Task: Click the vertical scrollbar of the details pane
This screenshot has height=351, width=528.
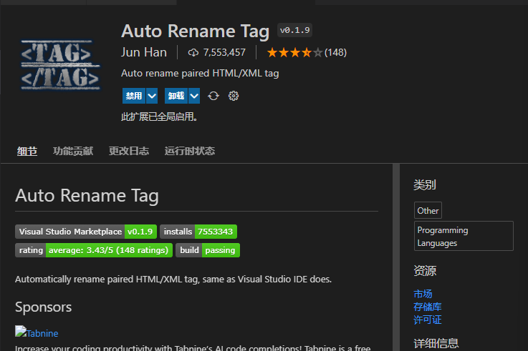Action: click(396, 257)
